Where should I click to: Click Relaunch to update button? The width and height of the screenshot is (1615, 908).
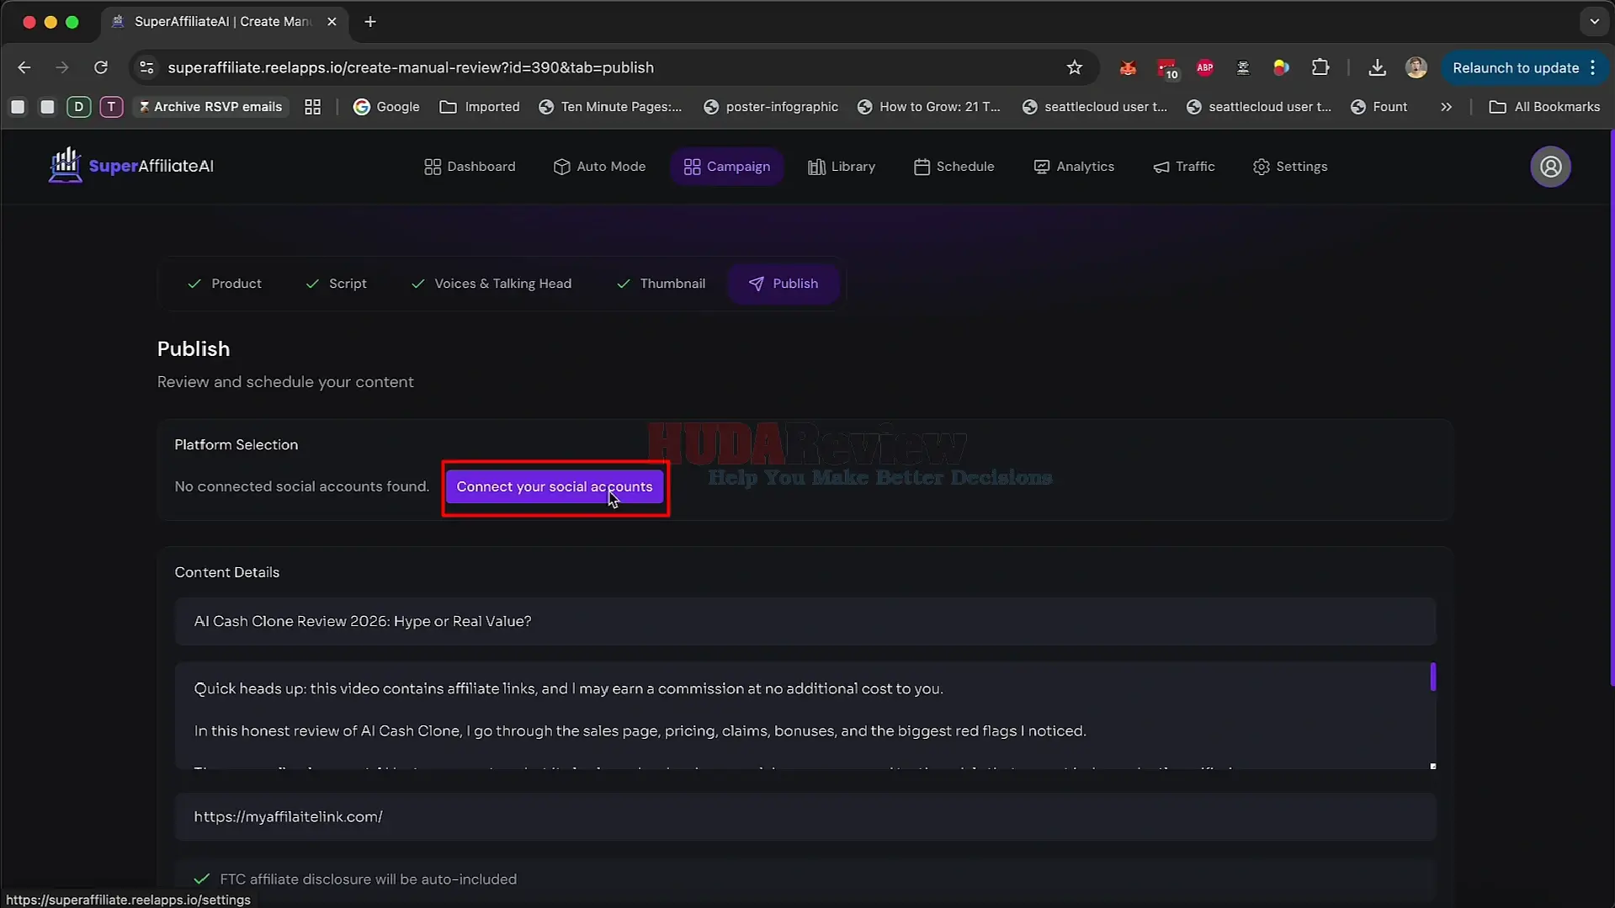click(x=1515, y=67)
